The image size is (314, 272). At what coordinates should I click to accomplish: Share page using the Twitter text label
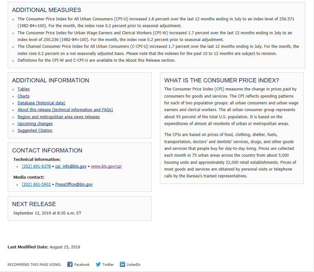click(x=108, y=265)
